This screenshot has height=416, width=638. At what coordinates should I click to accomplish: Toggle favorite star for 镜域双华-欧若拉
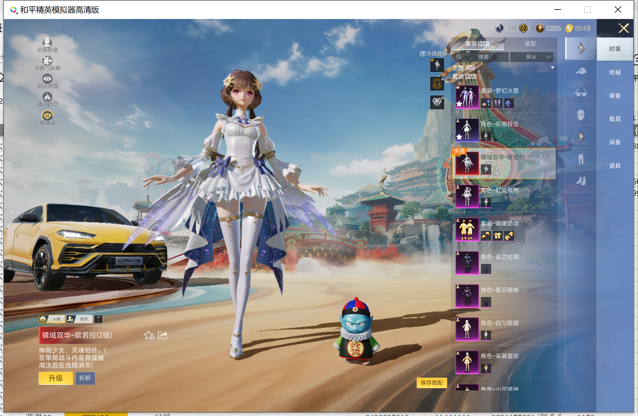click(149, 335)
